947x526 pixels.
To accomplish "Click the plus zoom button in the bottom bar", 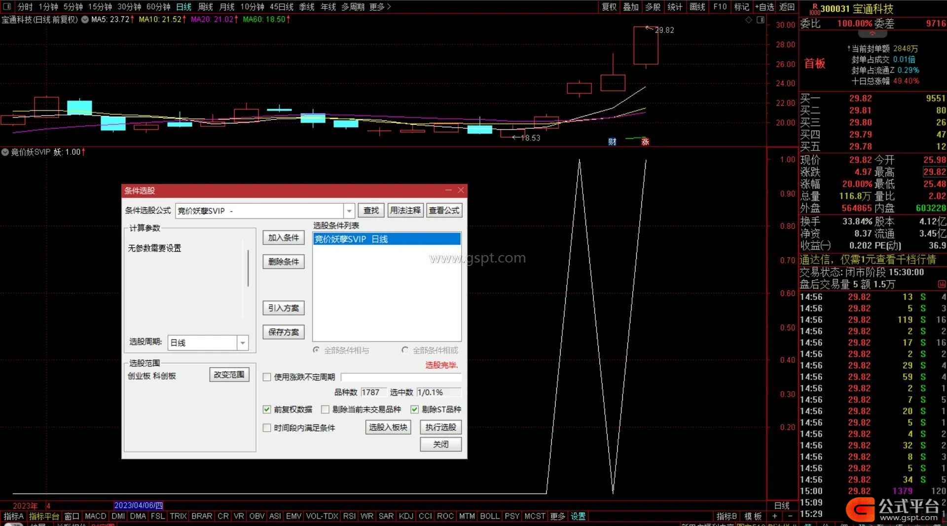I will point(774,516).
